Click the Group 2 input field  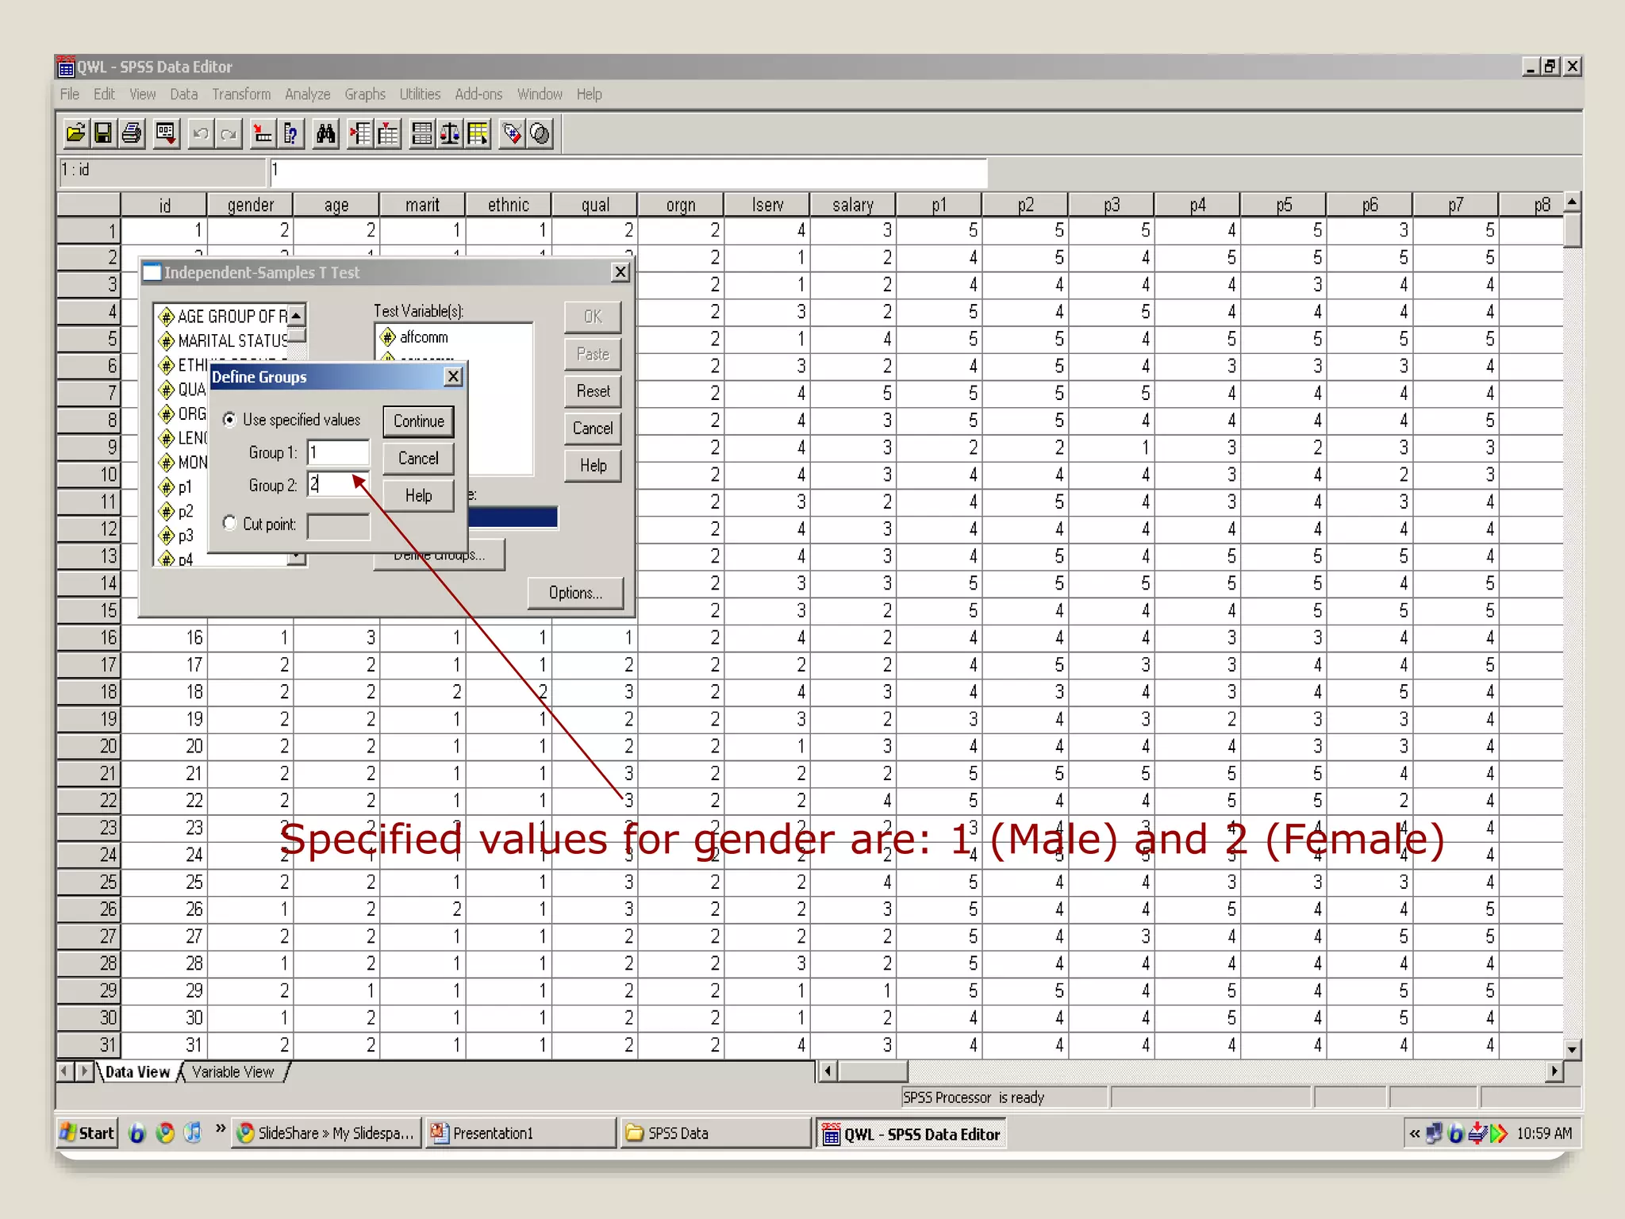click(339, 484)
